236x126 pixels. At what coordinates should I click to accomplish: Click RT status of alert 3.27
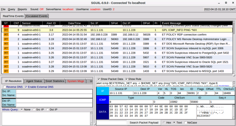click(6, 62)
